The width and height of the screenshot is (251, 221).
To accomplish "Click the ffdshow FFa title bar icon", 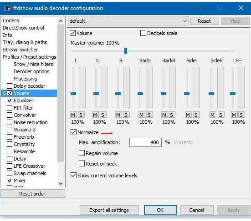I will point(7,8).
